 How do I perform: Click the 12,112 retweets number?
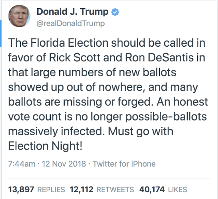pos(83,188)
